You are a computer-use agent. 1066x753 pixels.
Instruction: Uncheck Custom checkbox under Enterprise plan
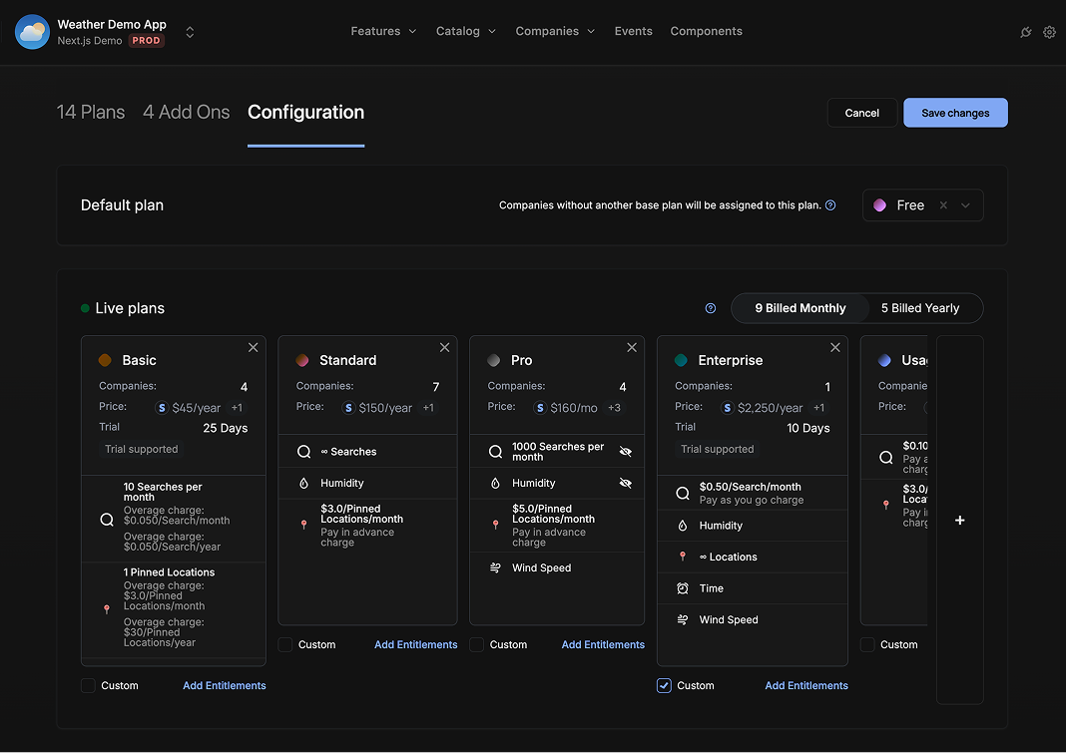[x=664, y=685]
